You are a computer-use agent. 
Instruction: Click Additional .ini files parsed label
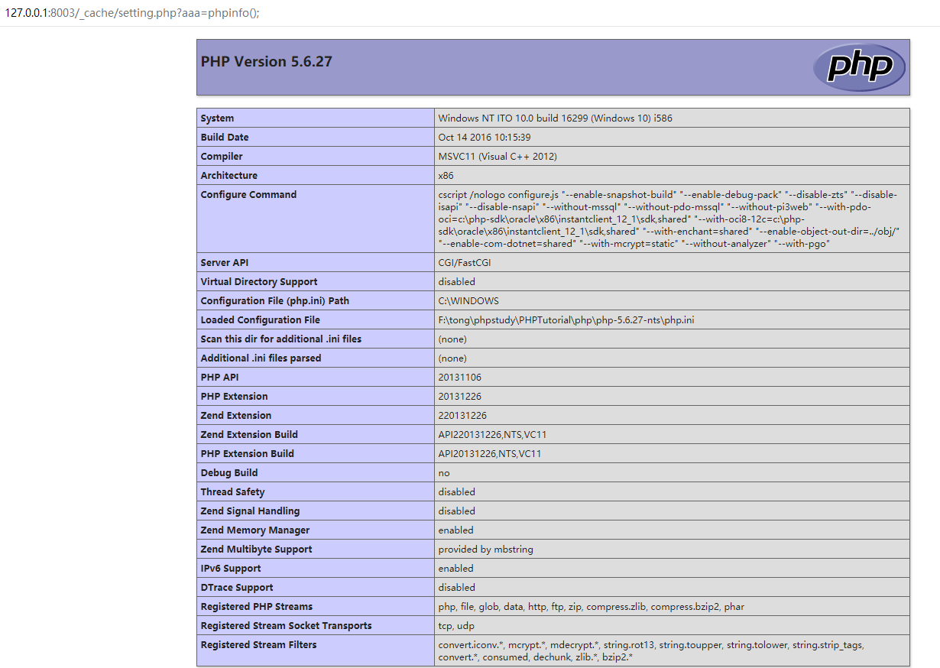point(261,358)
